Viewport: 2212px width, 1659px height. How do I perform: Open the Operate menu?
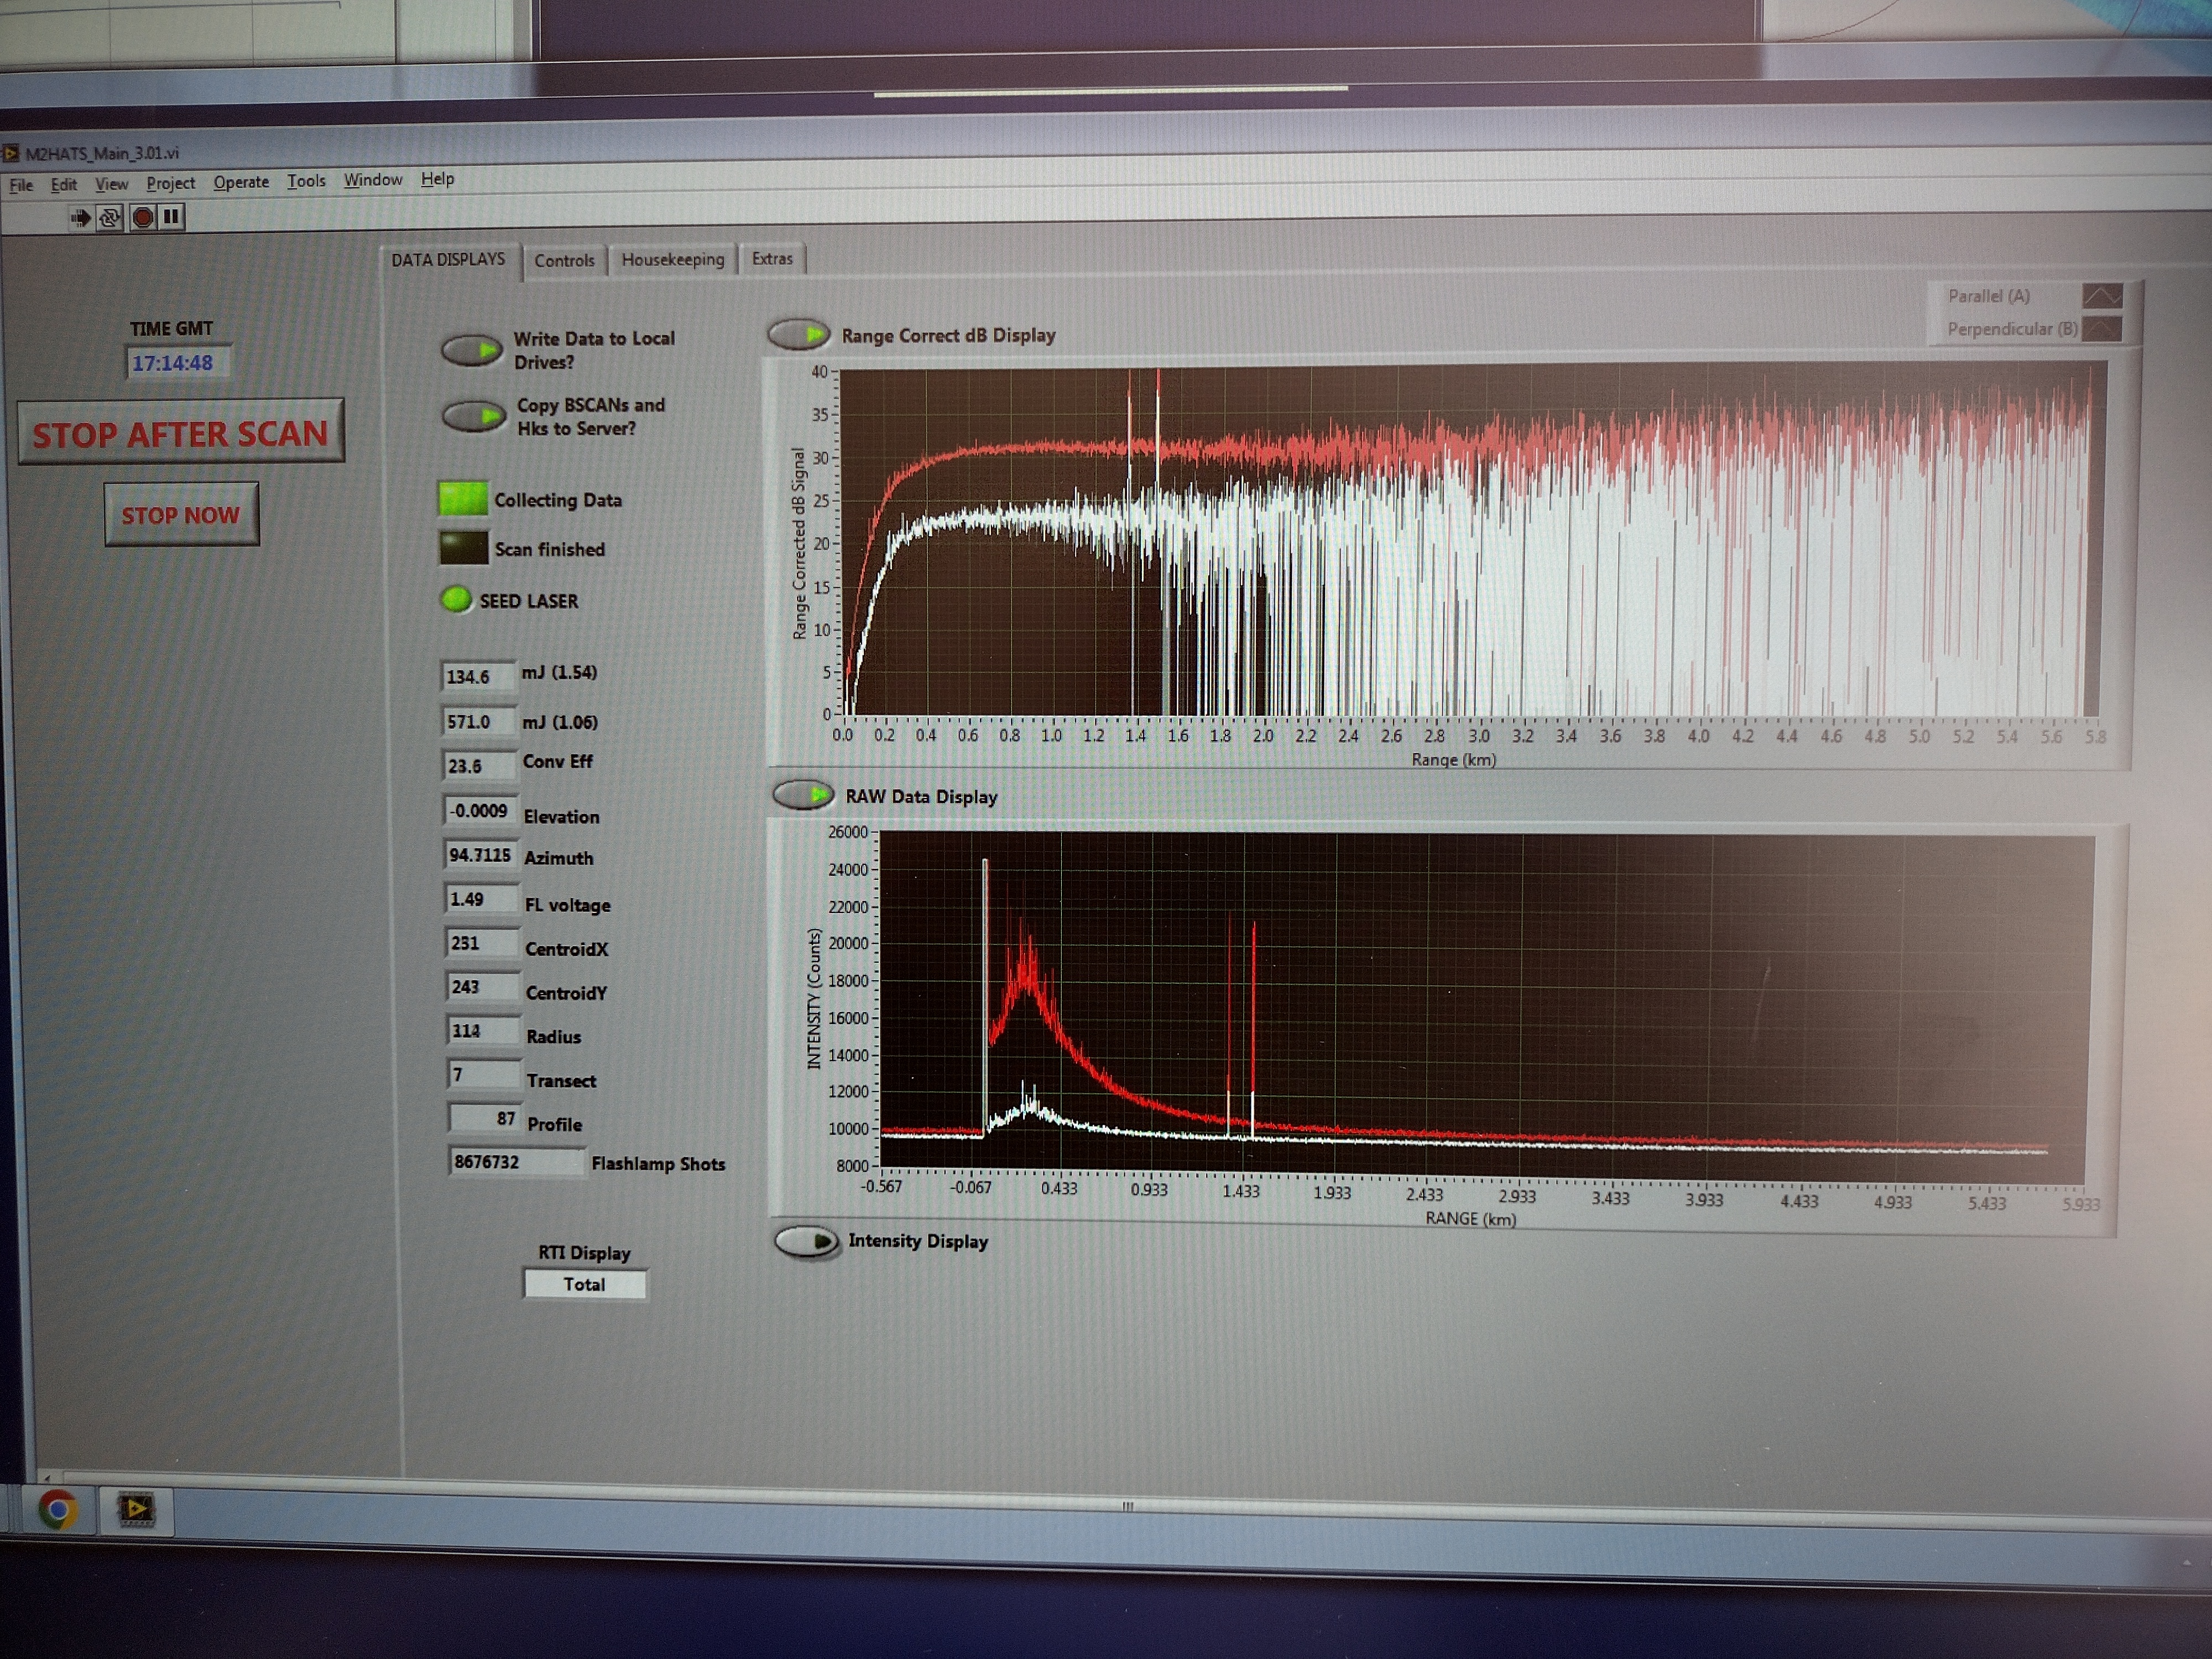click(241, 182)
